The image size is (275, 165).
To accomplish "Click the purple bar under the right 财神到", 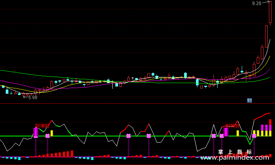I will [x=226, y=132].
